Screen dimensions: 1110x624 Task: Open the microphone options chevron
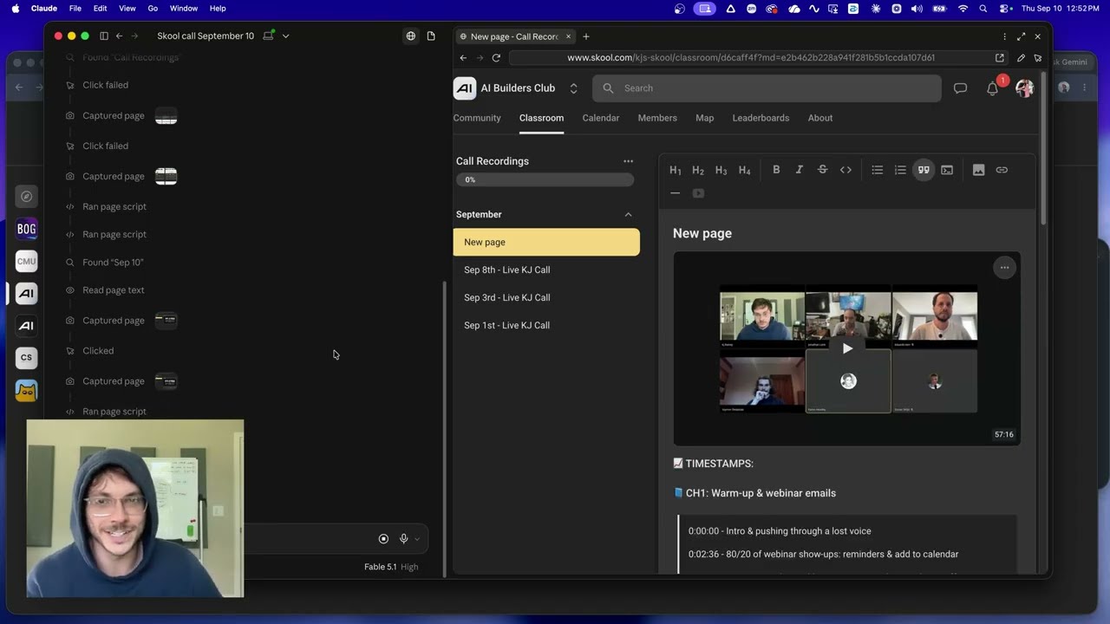[417, 539]
